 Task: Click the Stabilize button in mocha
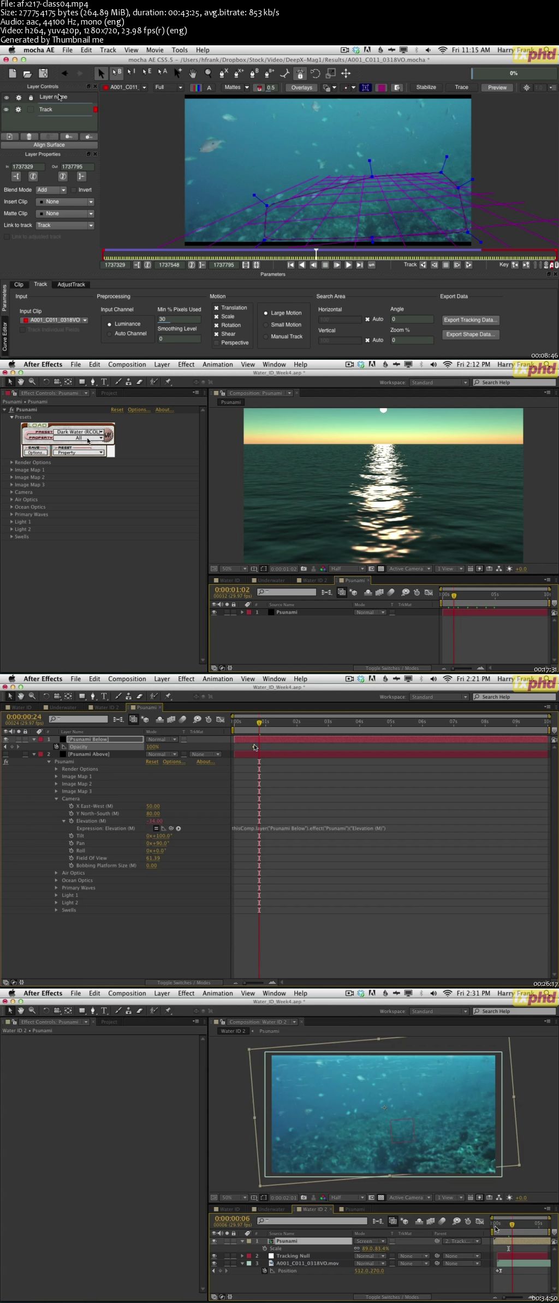(x=426, y=87)
